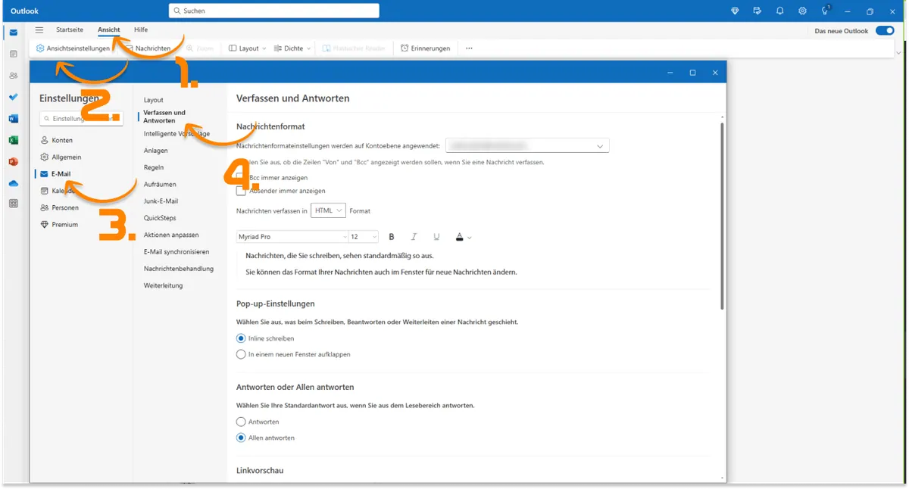Launch Excel from the left rail
909x489 pixels.
(14, 140)
